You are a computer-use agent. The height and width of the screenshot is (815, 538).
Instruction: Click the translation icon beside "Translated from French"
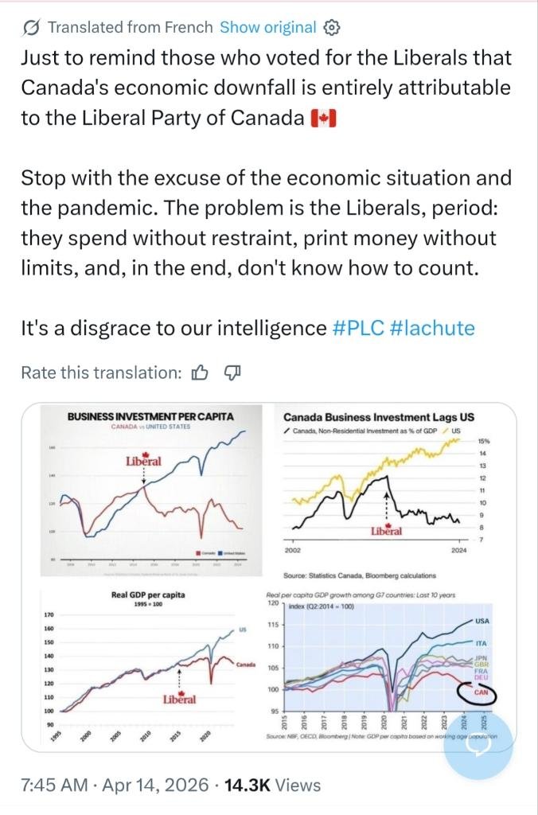coord(31,28)
